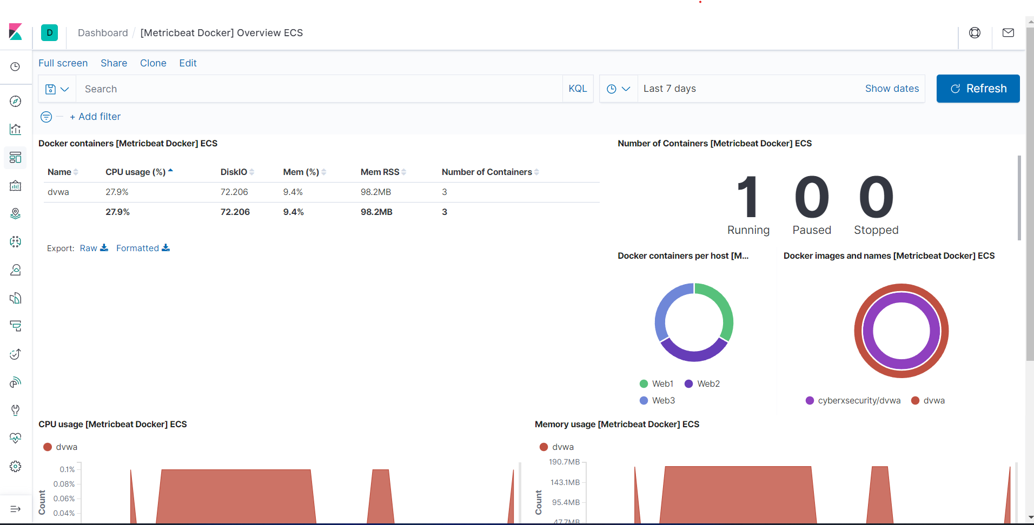The height and width of the screenshot is (525, 1034).
Task: Open the quick select time dropdown
Action: [x=618, y=89]
